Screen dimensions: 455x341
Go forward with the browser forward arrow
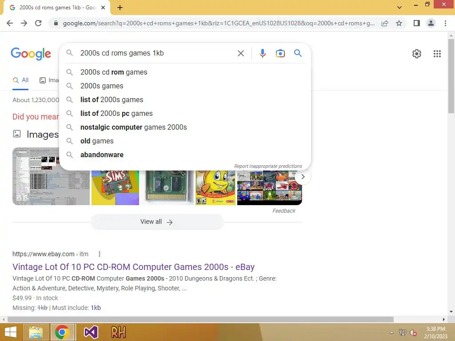pos(24,23)
